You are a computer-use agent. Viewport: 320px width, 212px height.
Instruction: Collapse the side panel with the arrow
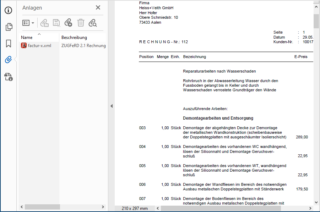pos(111,106)
